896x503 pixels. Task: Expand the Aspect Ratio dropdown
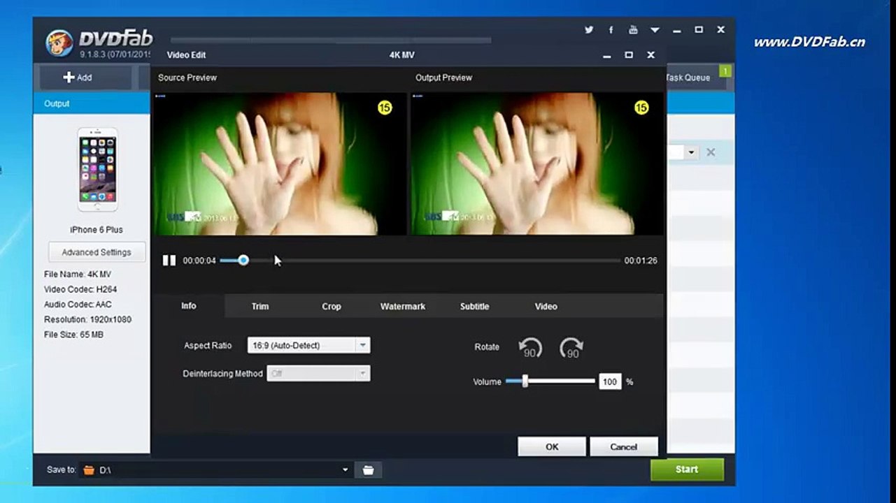(362, 345)
